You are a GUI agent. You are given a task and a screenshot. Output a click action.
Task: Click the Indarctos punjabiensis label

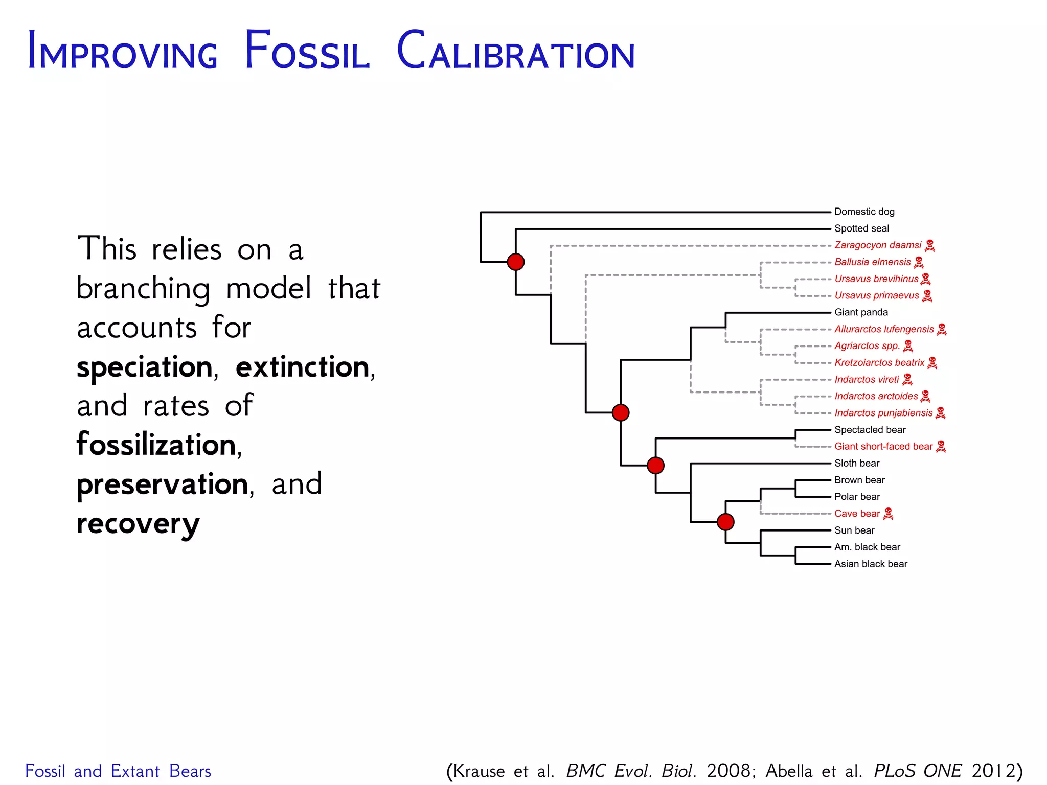tap(883, 413)
